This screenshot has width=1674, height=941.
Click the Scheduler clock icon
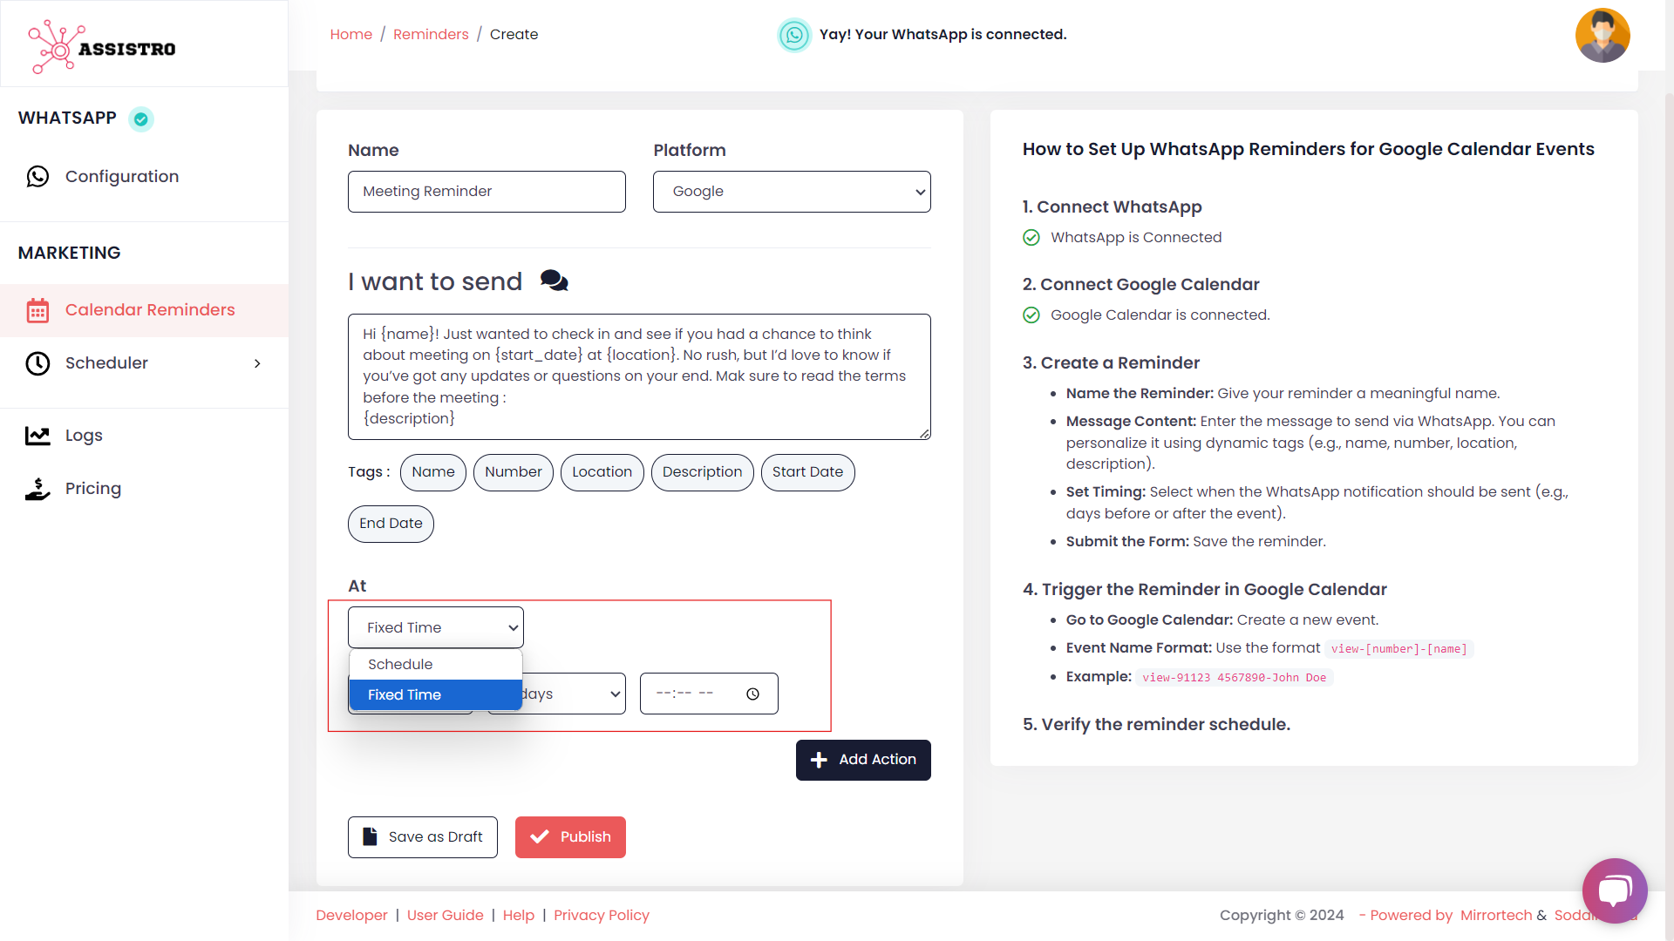point(37,363)
